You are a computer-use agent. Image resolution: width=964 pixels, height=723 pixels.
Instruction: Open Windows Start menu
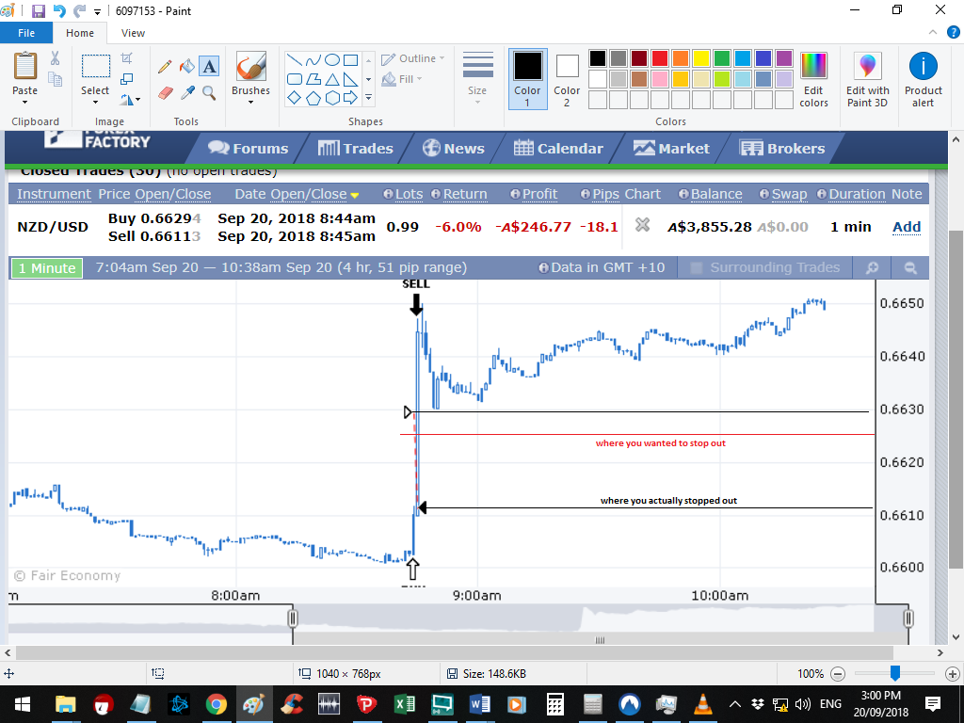tap(23, 704)
